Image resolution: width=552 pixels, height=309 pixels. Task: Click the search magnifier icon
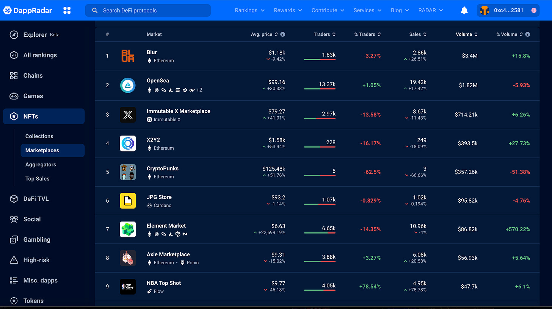click(x=95, y=10)
